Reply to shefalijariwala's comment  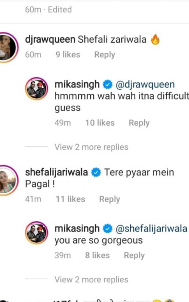coord(110,199)
